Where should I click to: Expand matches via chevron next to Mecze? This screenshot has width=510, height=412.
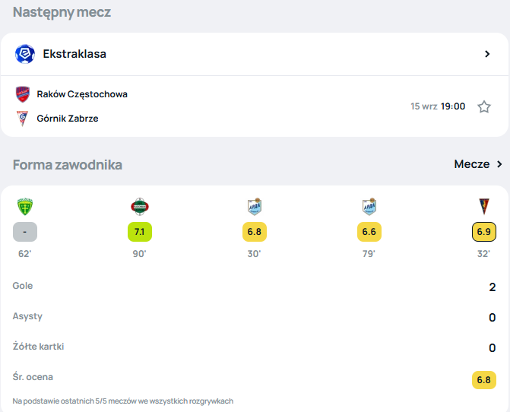pyautogui.click(x=499, y=164)
